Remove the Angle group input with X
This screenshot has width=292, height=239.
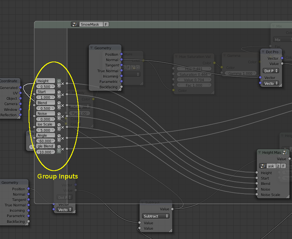pyautogui.click(x=63, y=138)
